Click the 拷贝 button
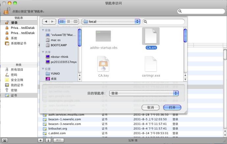 [x=59, y=140]
